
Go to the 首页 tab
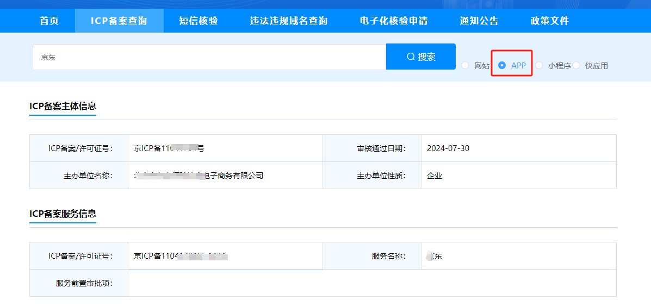[49, 21]
